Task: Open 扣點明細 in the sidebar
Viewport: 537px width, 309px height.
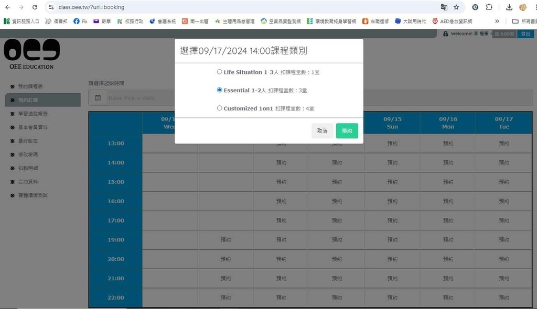Action: pyautogui.click(x=28, y=168)
